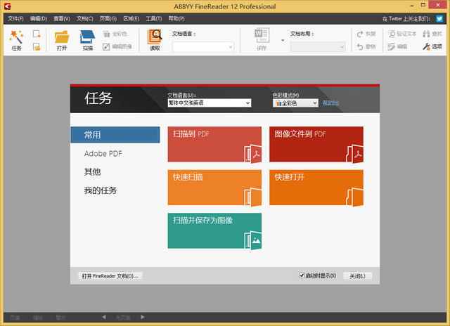Viewport: 450px width, 326px height.
Task: Click the 页面 status bar tab
Action: click(x=15, y=318)
